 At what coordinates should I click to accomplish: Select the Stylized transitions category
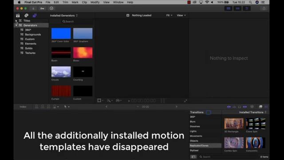pos(194,151)
